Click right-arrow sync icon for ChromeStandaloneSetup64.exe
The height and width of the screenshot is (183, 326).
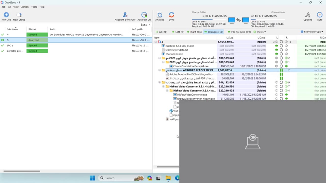tap(286, 66)
